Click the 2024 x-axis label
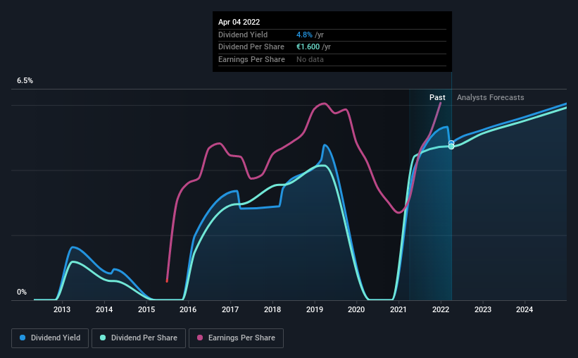The width and height of the screenshot is (578, 358). [x=524, y=309]
